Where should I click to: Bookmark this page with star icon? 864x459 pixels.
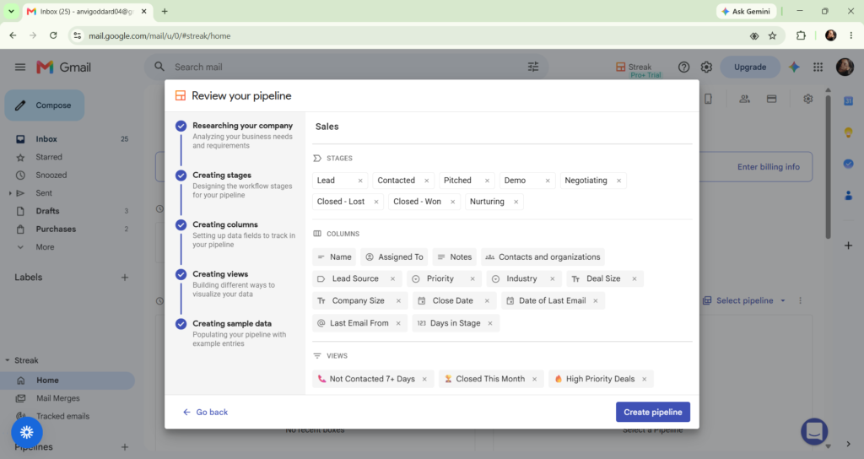(773, 35)
